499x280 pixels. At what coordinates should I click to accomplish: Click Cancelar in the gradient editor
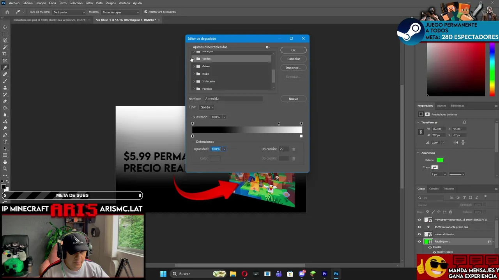tap(293, 59)
